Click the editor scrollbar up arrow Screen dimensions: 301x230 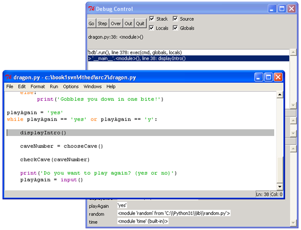pos(280,95)
